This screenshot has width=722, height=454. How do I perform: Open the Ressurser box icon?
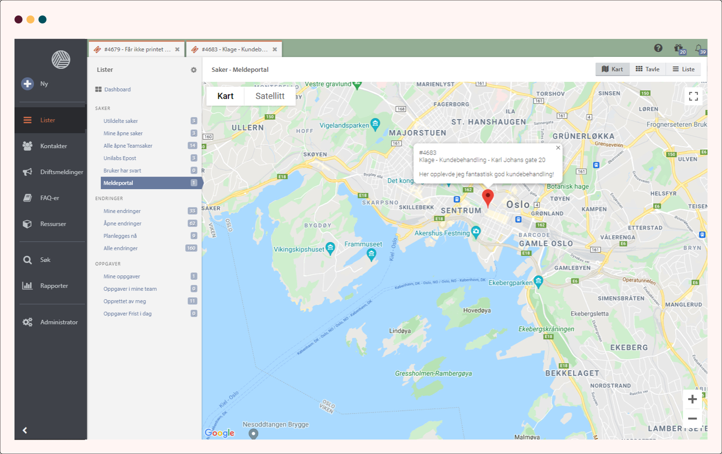click(28, 224)
